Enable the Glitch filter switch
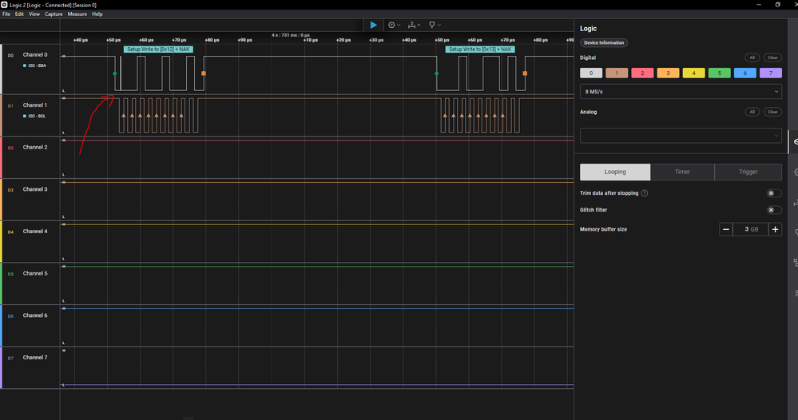798x420 pixels. 773,210
